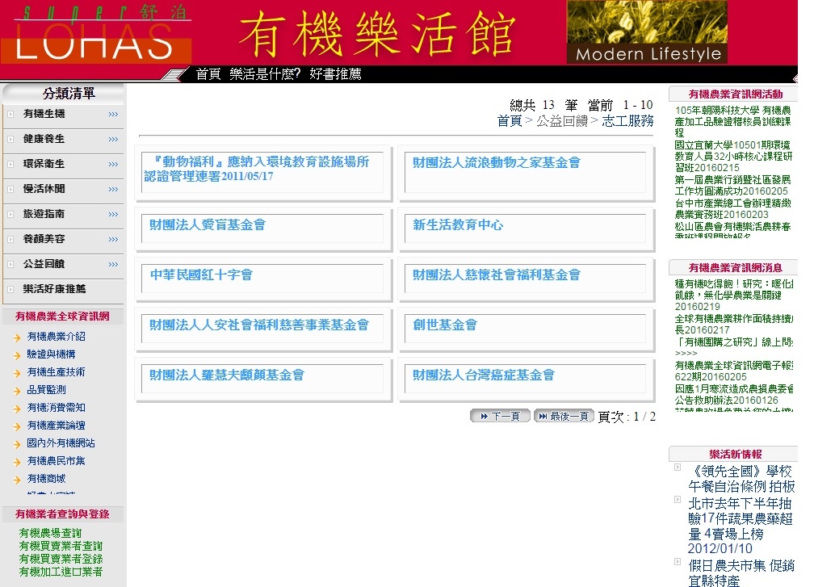Go to 有機農民市集
Viewport: 814px width, 587px height.
tap(56, 460)
